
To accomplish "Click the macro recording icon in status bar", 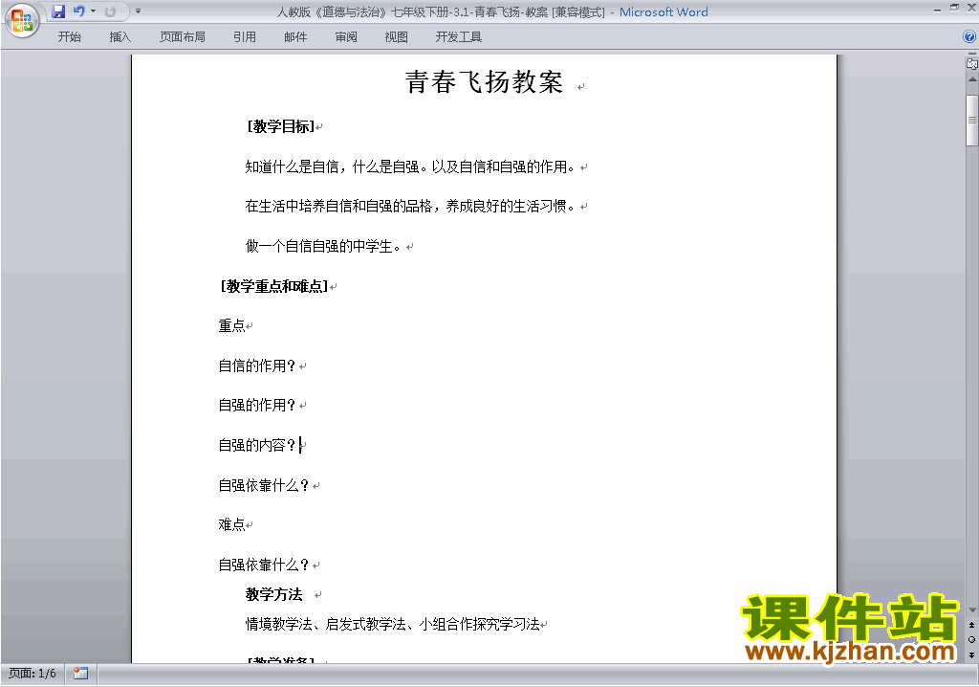I will (80, 674).
